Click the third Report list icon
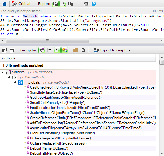Image resolution: width=164 pixels, height=156 pixels. pos(71,4)
